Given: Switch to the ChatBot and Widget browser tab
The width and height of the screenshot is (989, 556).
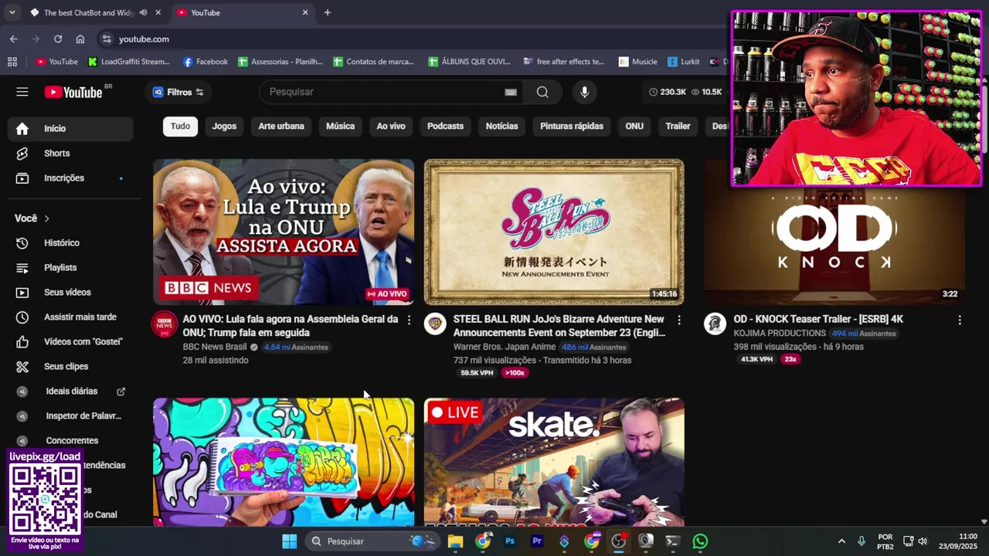Looking at the screenshot, I should (x=87, y=12).
